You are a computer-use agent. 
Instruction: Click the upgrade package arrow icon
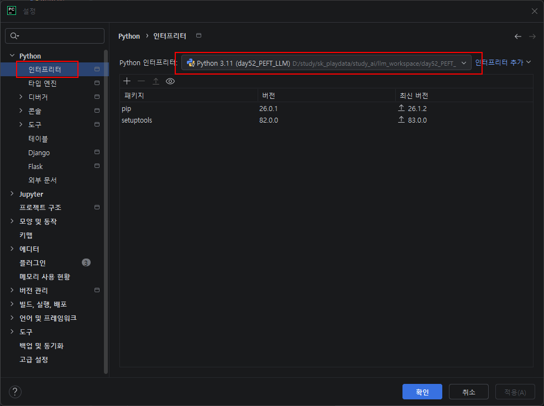click(x=156, y=81)
